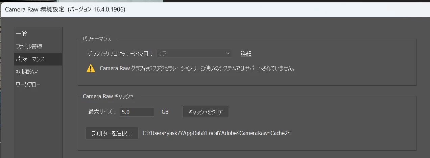Click the GB unit label
This screenshot has height=158, width=430.
coord(165,112)
